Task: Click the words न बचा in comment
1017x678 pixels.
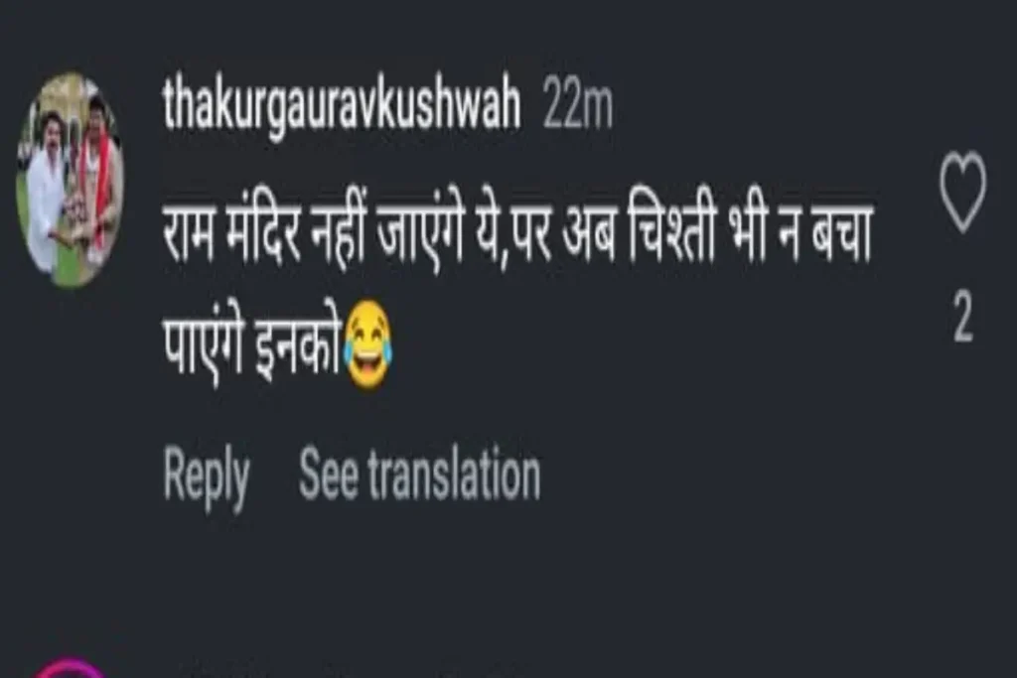Action: [823, 233]
